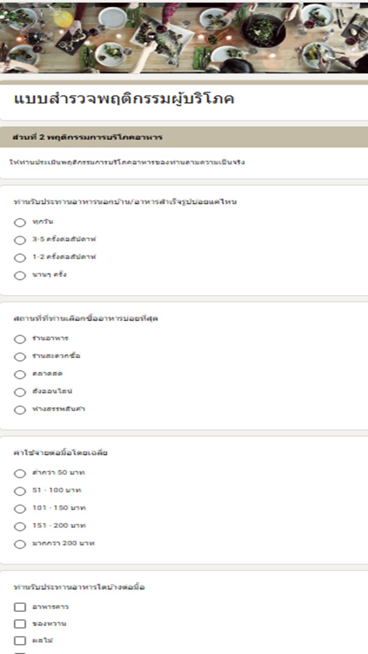Select the ทุกวัน radio option
The height and width of the screenshot is (654, 368).
click(x=20, y=222)
